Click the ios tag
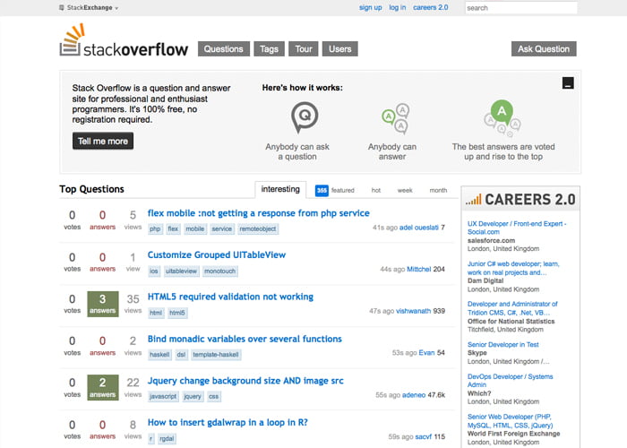This screenshot has width=627, height=448. pyautogui.click(x=154, y=271)
